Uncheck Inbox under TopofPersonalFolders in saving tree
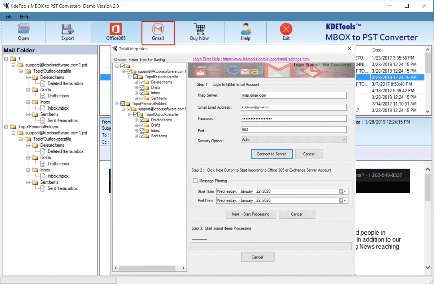The image size is (434, 285). point(142,131)
